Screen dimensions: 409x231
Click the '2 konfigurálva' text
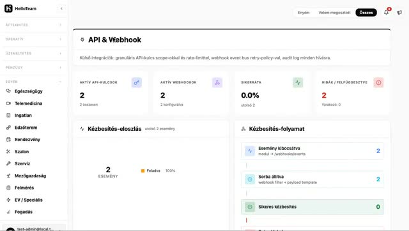point(172,105)
